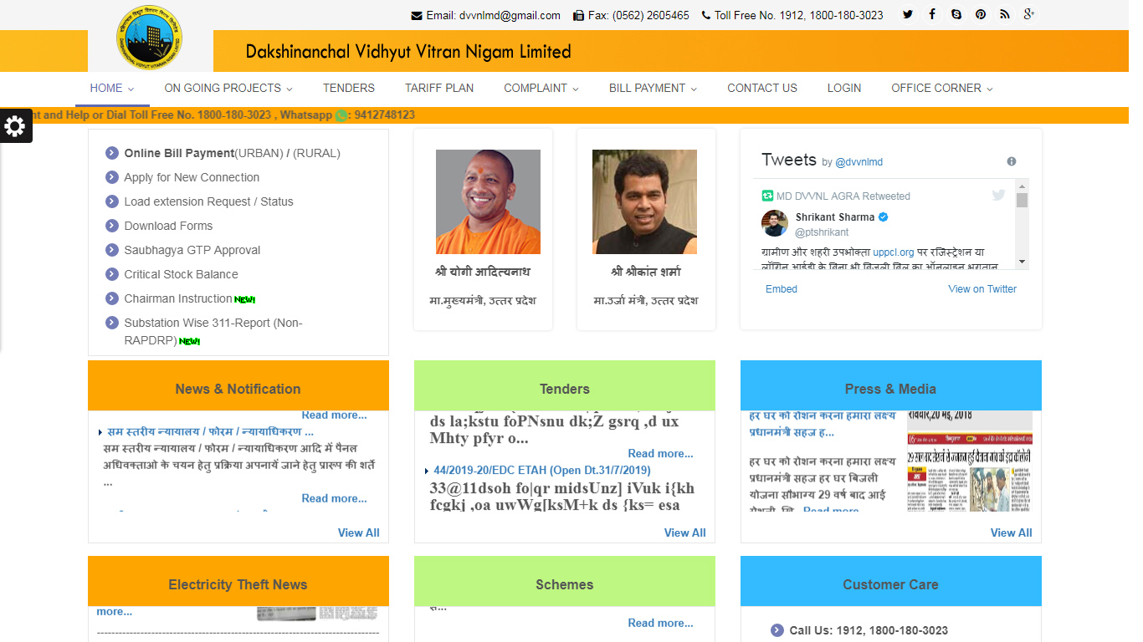Click the Yogi Adityanath photo
The height and width of the screenshot is (642, 1143).
click(x=488, y=201)
